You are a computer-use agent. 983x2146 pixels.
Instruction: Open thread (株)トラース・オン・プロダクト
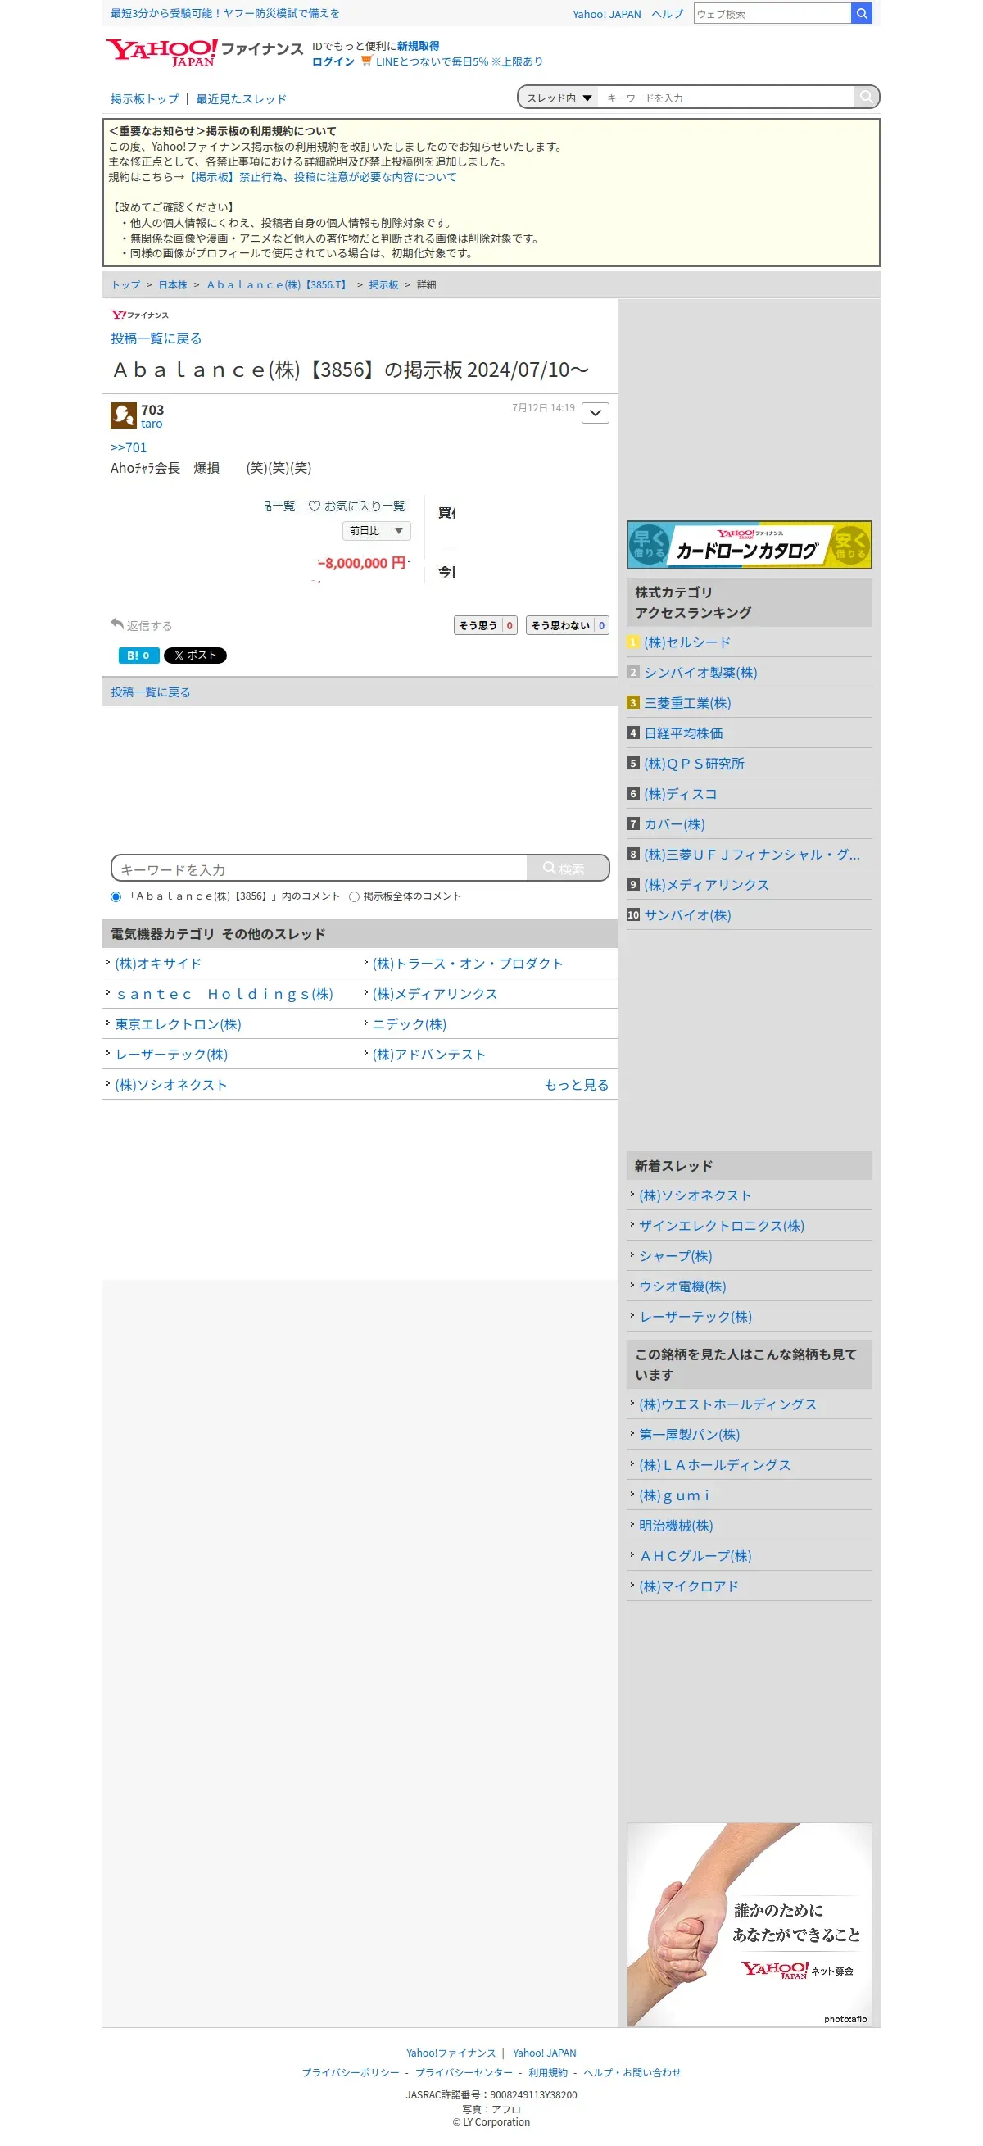click(x=468, y=964)
